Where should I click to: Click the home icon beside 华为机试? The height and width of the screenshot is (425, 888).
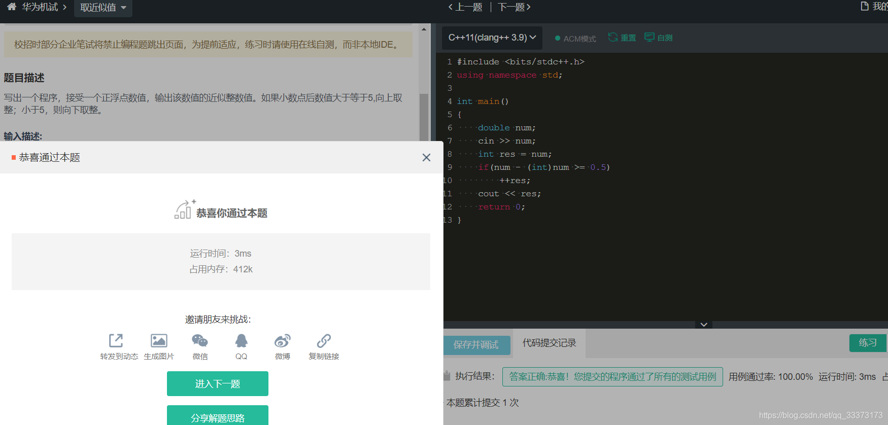click(12, 7)
